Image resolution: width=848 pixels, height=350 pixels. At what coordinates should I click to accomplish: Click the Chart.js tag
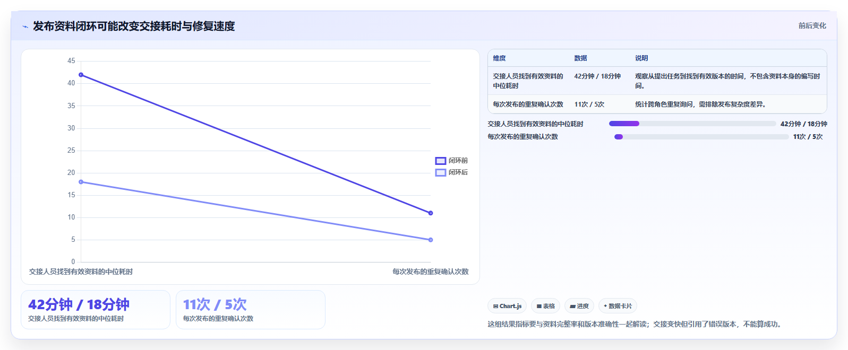507,306
